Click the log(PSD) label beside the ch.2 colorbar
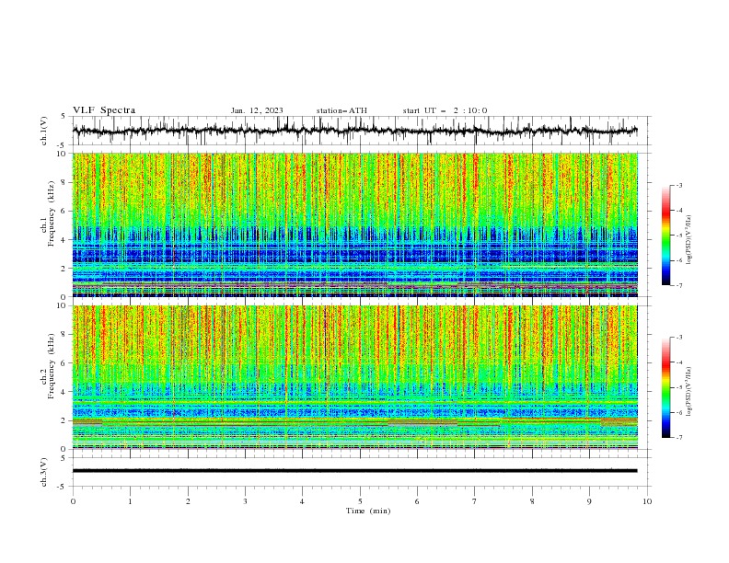 tap(689, 392)
